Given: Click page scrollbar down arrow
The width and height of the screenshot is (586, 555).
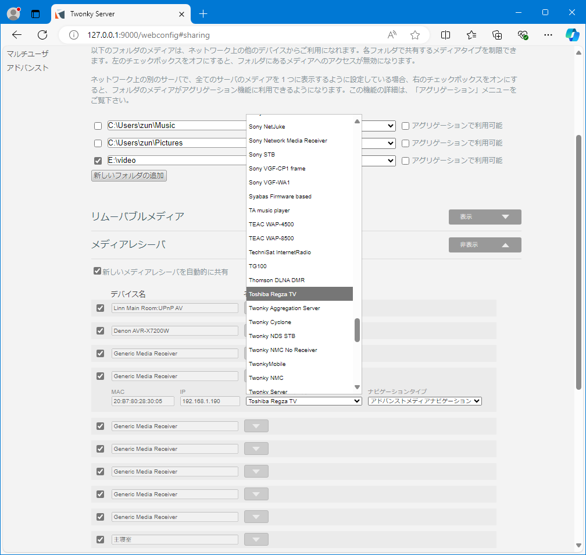Looking at the screenshot, I should [x=578, y=545].
